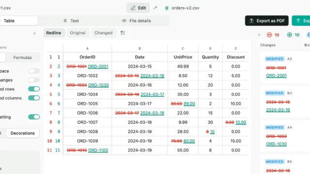The height and width of the screenshot is (174, 310).
Task: Expand changes panel with right chevron
Action: 259,35
